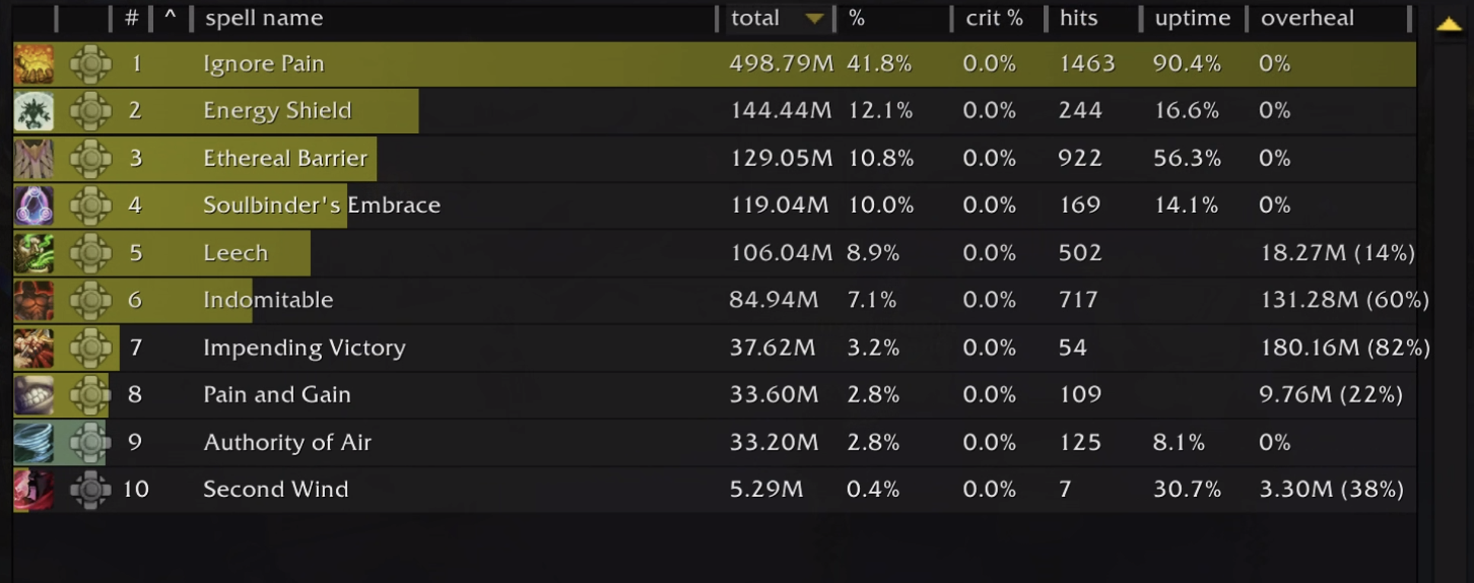Click the Indomitable spell icon
This screenshot has width=1474, height=583.
pyautogui.click(x=33, y=300)
